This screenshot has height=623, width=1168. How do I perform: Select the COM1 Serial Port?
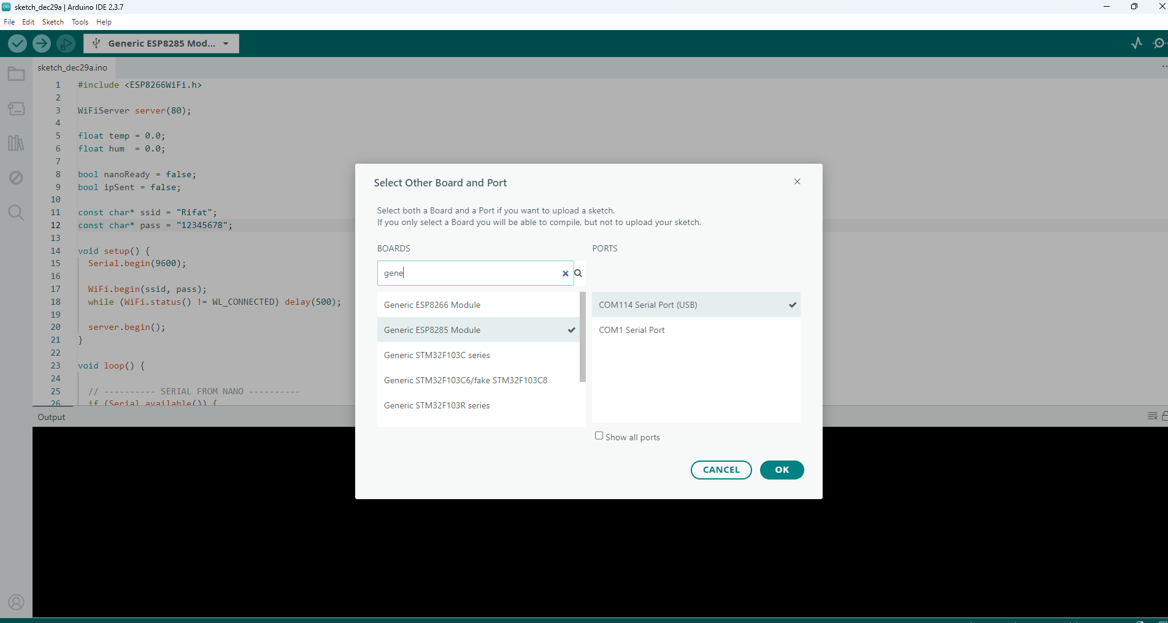631,330
